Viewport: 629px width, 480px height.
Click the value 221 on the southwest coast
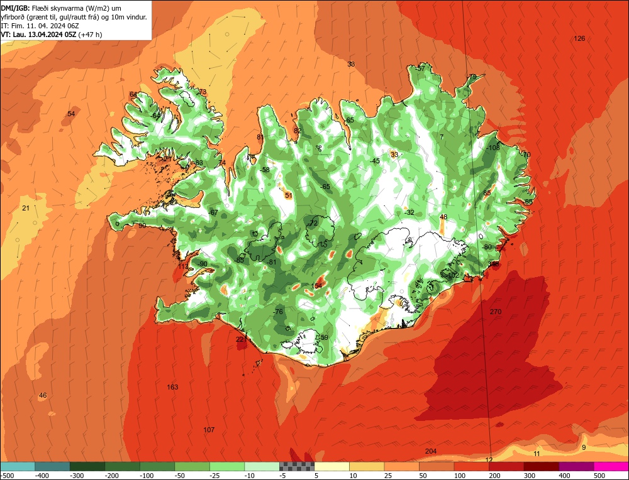[x=241, y=339]
